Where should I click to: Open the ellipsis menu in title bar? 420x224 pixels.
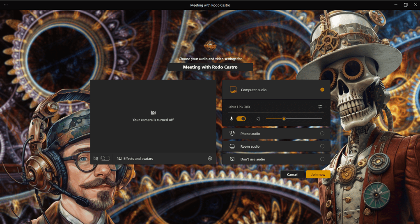click(6, 5)
